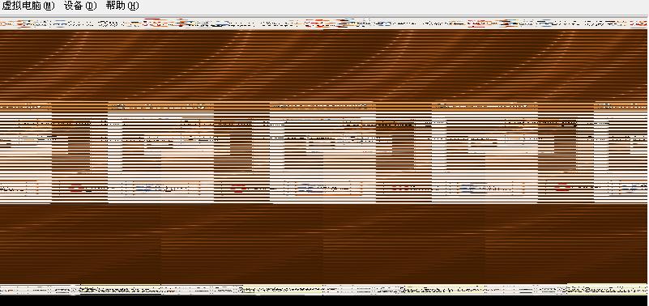Click the distorted guest top panel below the menu bar
Viewport: 649px width, 306px height.
(x=323, y=23)
